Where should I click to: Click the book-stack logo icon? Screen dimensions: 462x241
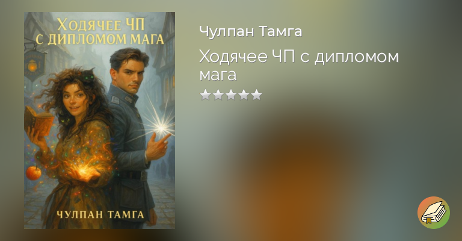point(433,213)
